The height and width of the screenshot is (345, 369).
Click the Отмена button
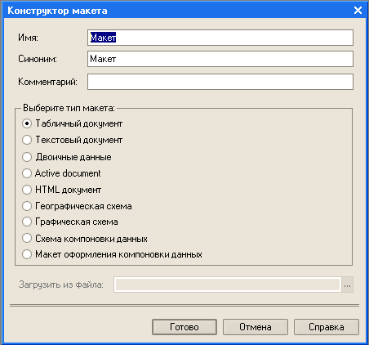point(256,327)
